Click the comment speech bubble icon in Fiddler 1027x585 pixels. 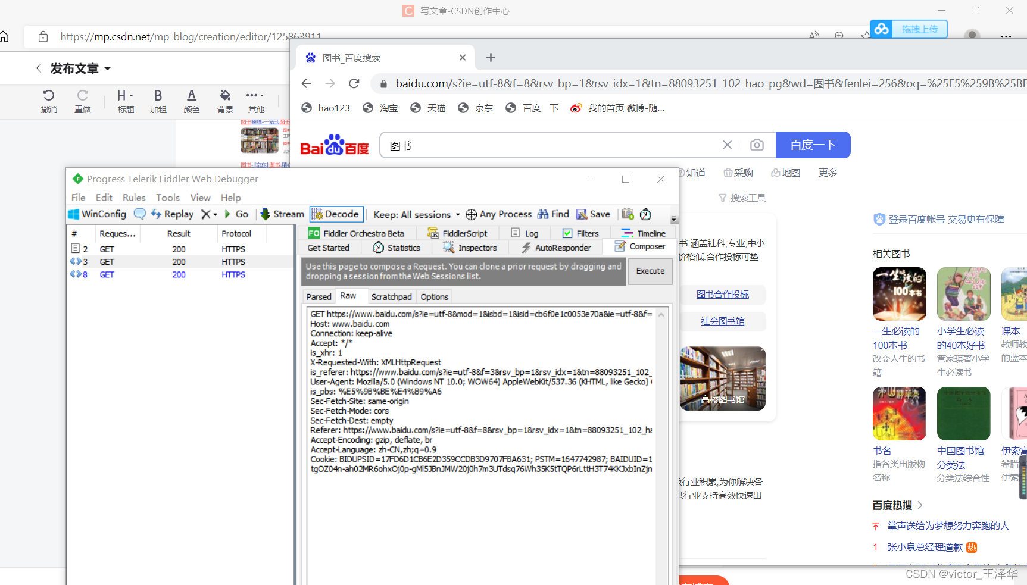tap(140, 214)
